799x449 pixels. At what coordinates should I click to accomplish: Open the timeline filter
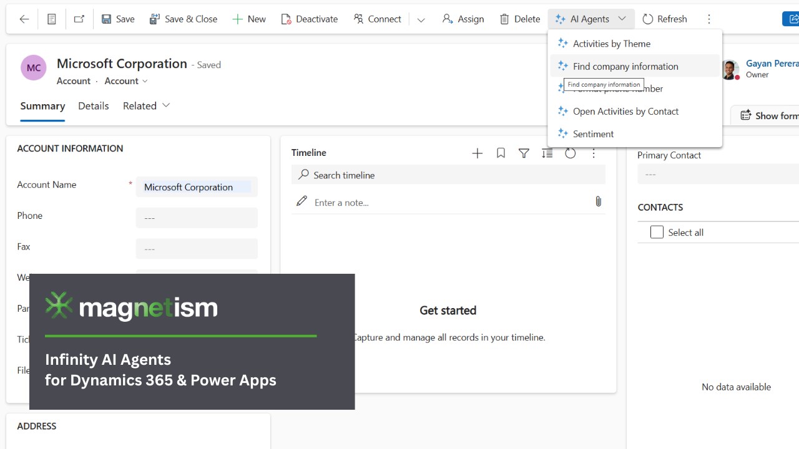[524, 153]
